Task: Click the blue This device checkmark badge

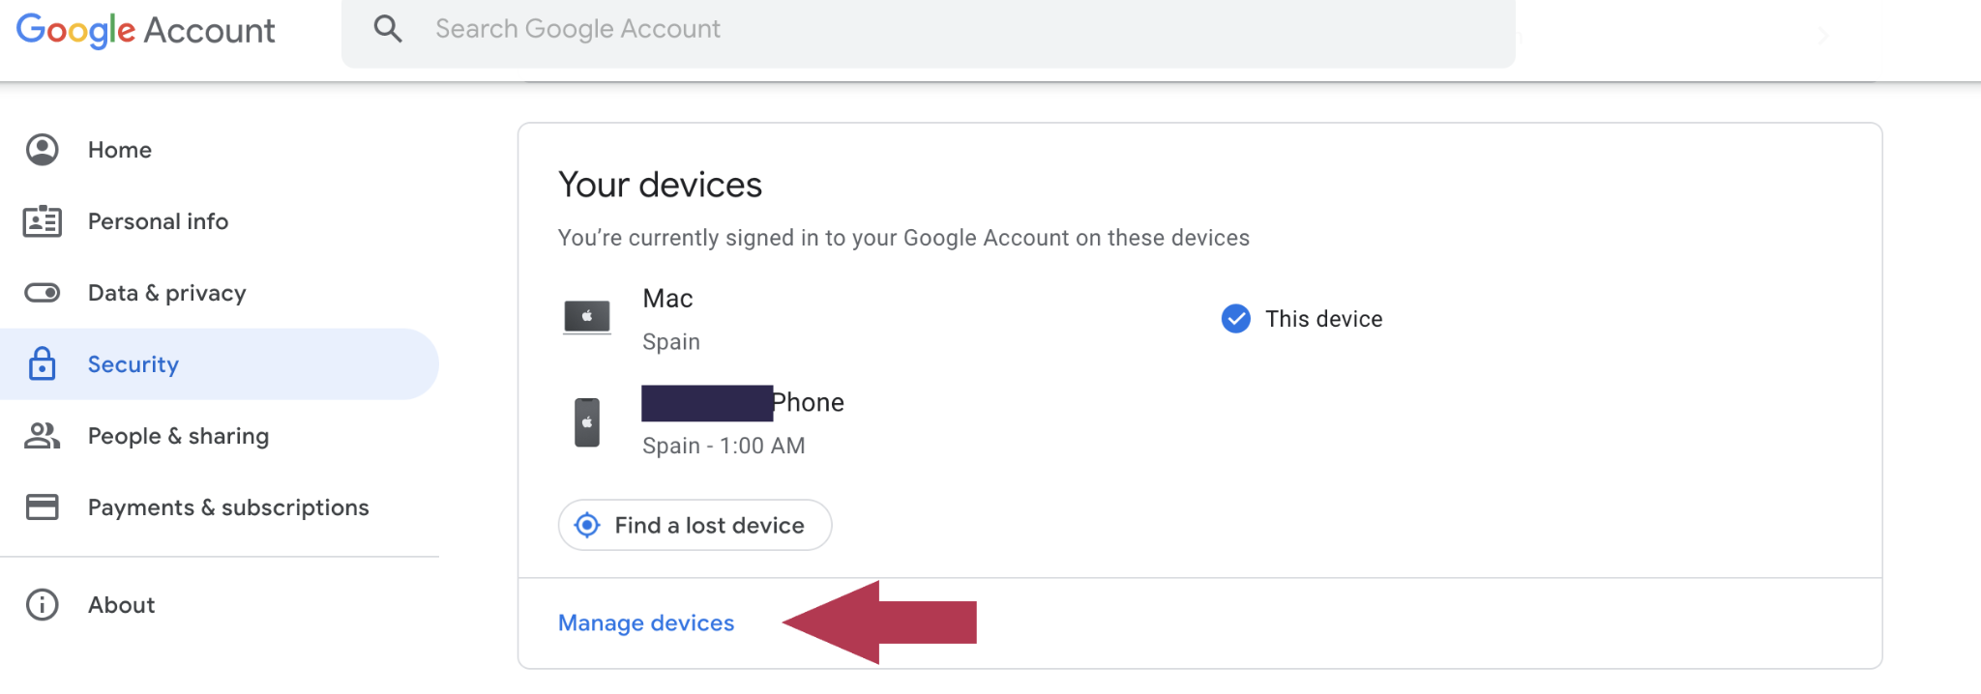Action: pyautogui.click(x=1235, y=318)
